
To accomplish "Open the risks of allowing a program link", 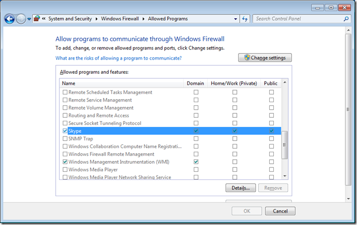I will [118, 58].
